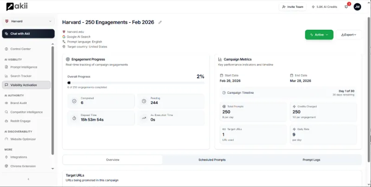Open Search Tracker in sidebar

(x=21, y=76)
